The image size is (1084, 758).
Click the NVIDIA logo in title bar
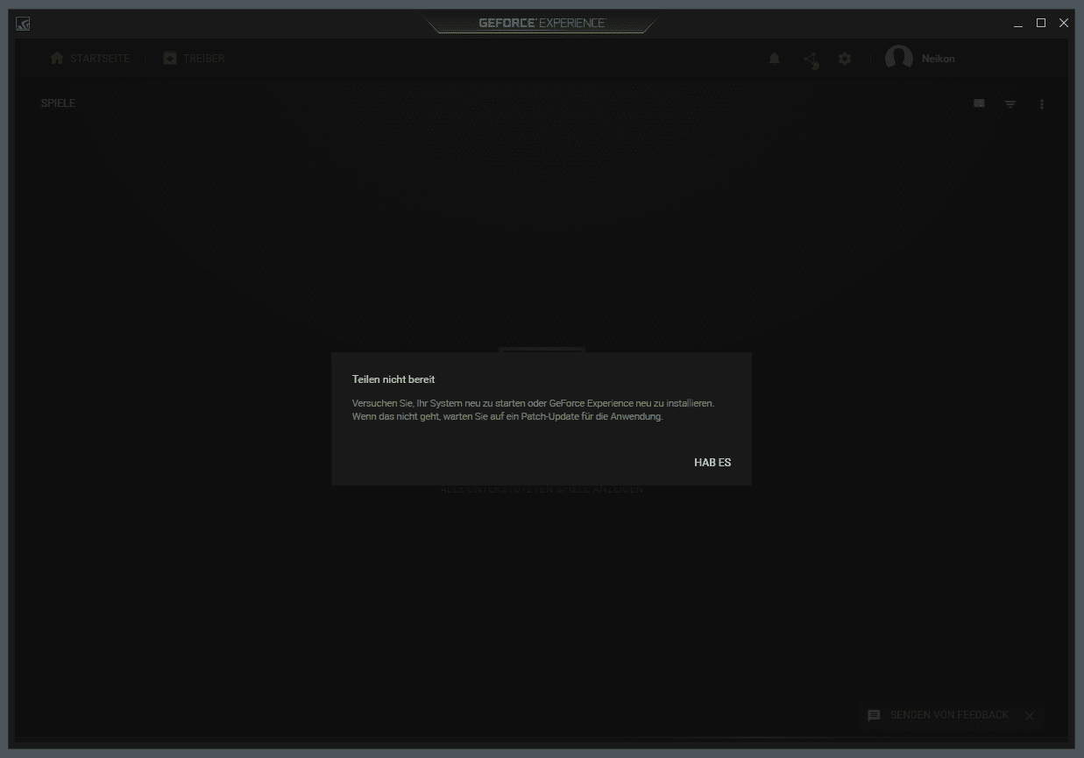pos(23,24)
